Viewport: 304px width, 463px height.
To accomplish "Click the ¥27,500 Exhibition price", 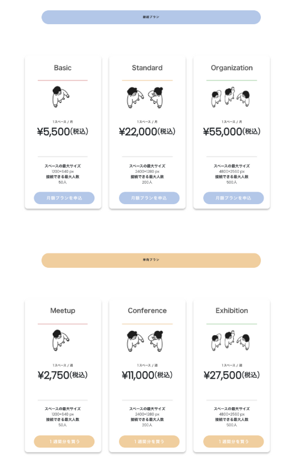I will tap(232, 375).
